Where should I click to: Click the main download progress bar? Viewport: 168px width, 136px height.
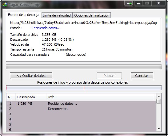point(84,67)
